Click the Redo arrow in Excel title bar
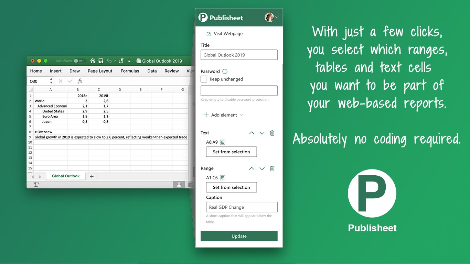This screenshot has width=470, height=264. click(121, 61)
